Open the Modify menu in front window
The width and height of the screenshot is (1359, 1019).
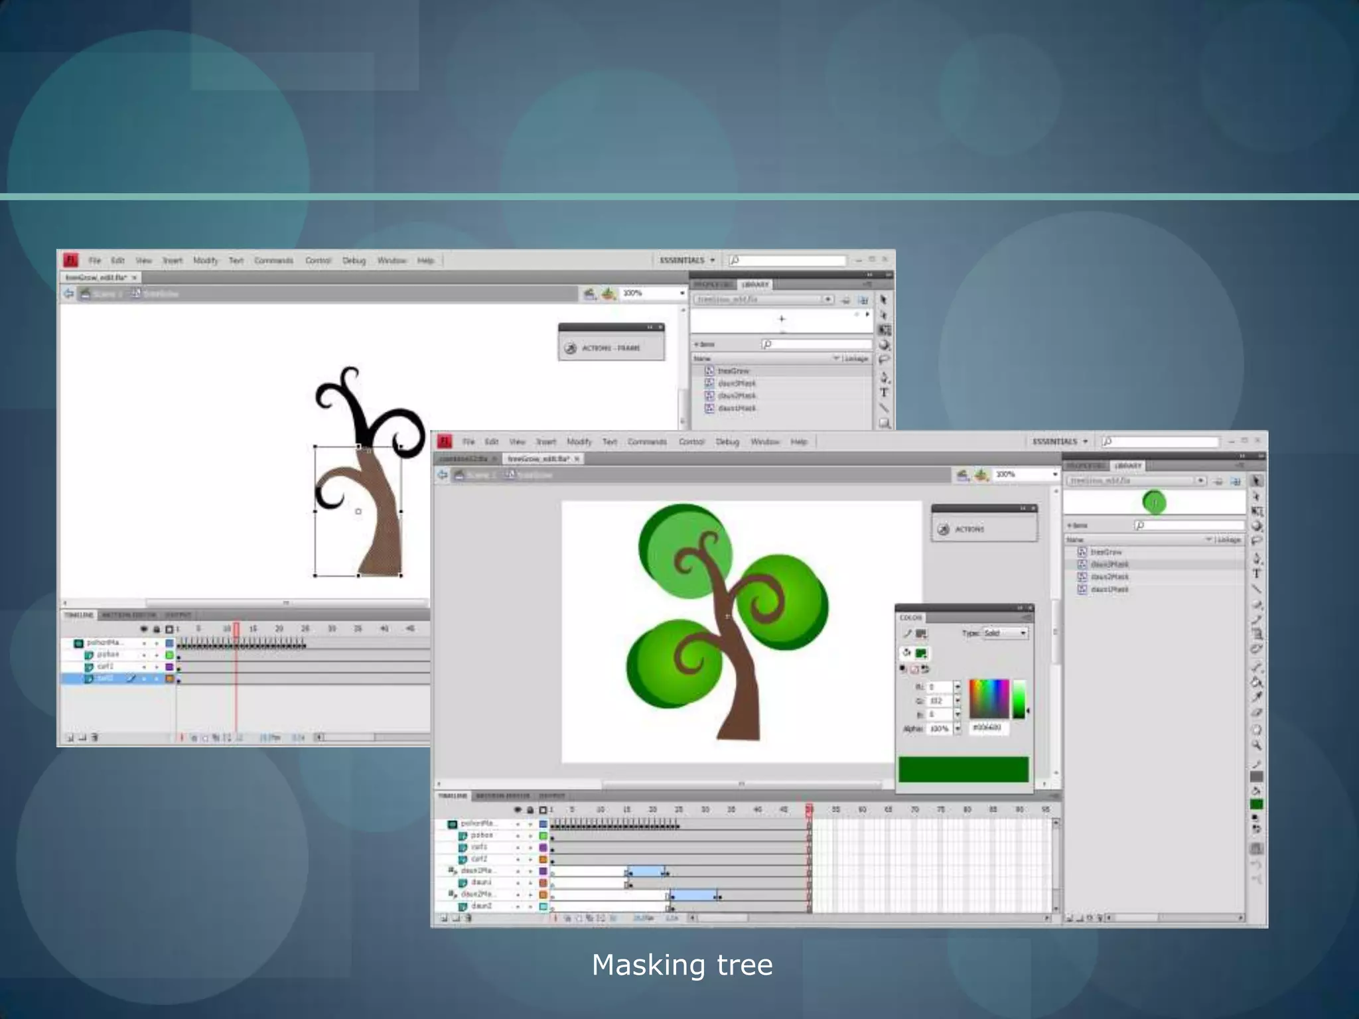[x=579, y=442]
